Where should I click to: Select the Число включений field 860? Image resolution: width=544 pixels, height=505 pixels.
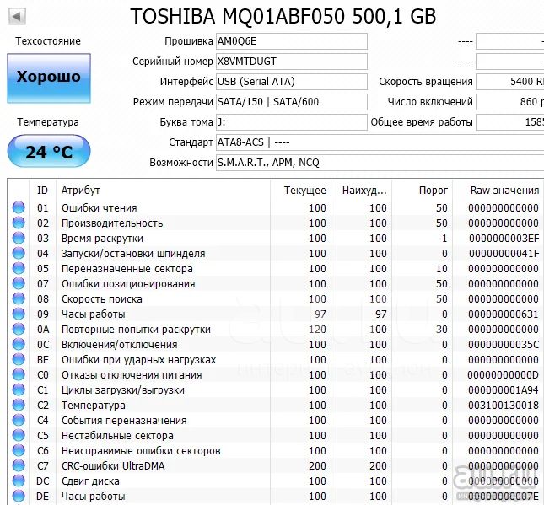pyautogui.click(x=510, y=102)
